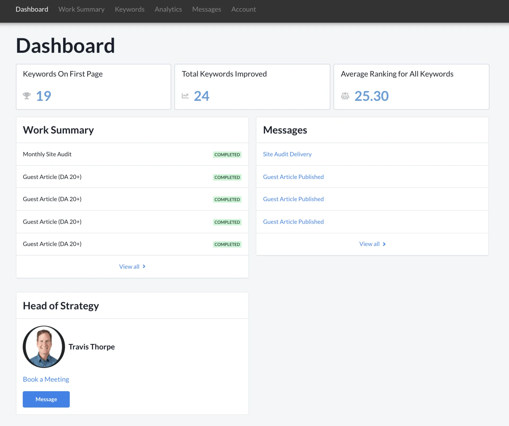Open the Analytics navigation item

tap(168, 9)
